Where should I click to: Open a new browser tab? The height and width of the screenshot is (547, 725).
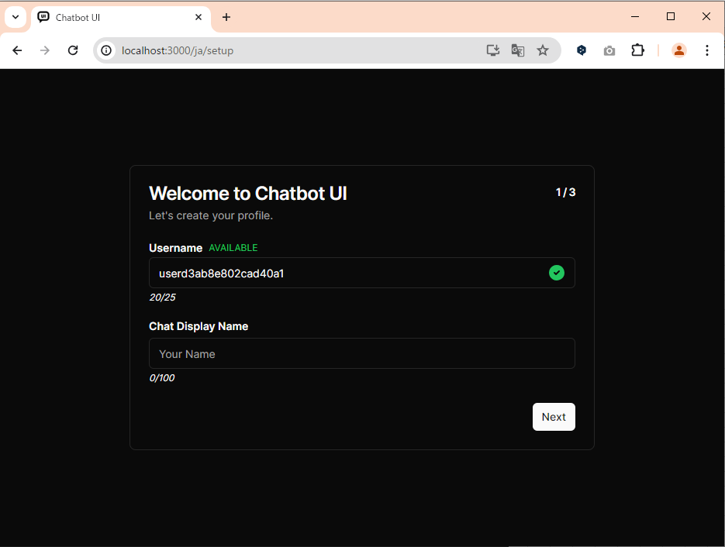[x=226, y=16]
